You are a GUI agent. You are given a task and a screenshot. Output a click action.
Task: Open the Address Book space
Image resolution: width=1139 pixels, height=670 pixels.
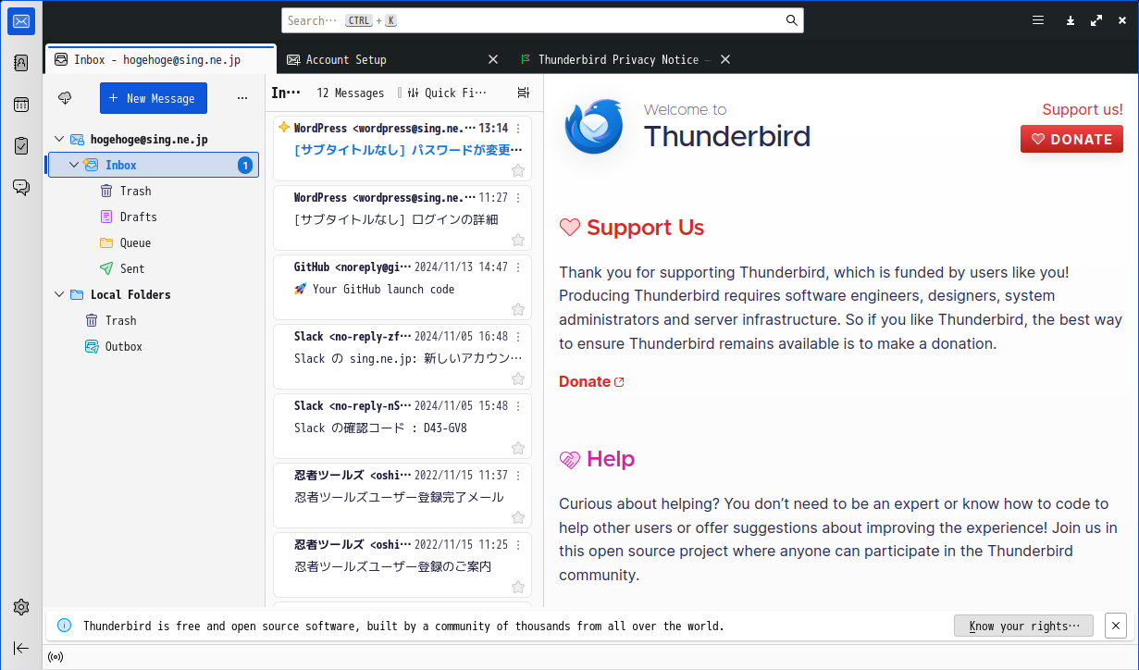(x=21, y=63)
